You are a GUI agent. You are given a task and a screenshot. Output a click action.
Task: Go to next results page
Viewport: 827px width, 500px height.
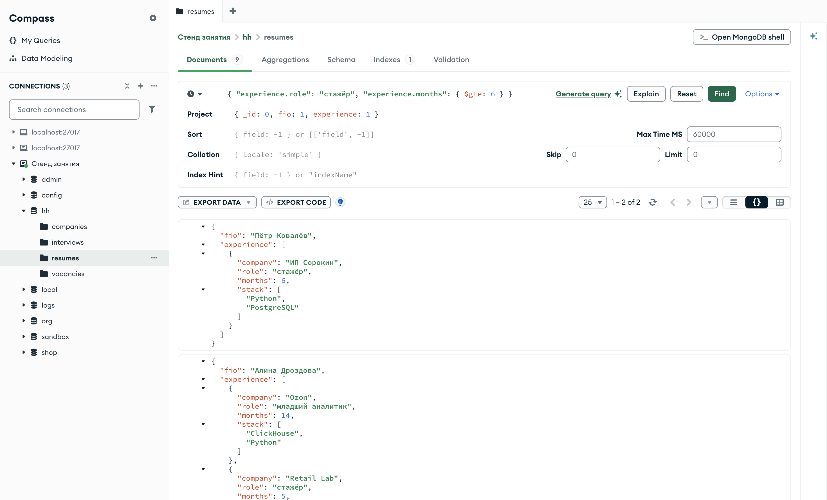tap(689, 202)
